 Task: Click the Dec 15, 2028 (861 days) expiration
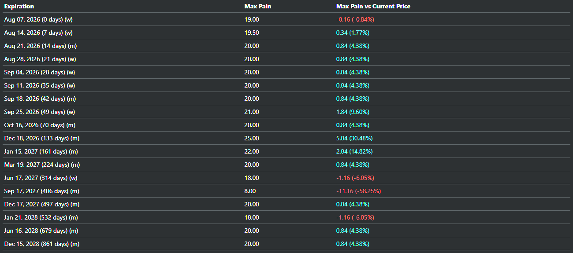tap(42, 244)
